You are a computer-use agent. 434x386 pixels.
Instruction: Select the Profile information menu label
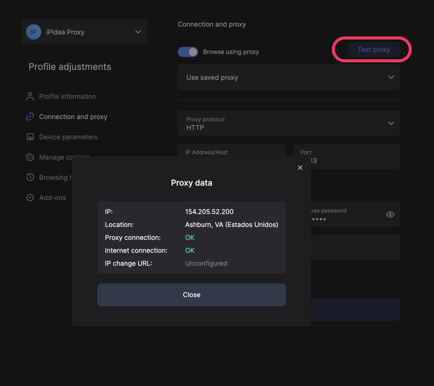tap(67, 96)
